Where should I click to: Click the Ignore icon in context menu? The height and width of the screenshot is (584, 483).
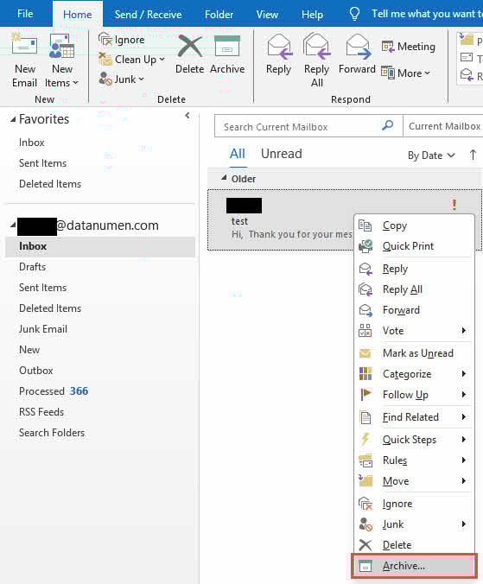point(365,504)
